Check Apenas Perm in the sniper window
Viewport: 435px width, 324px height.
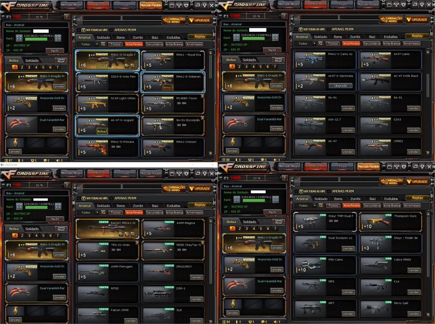(111, 198)
